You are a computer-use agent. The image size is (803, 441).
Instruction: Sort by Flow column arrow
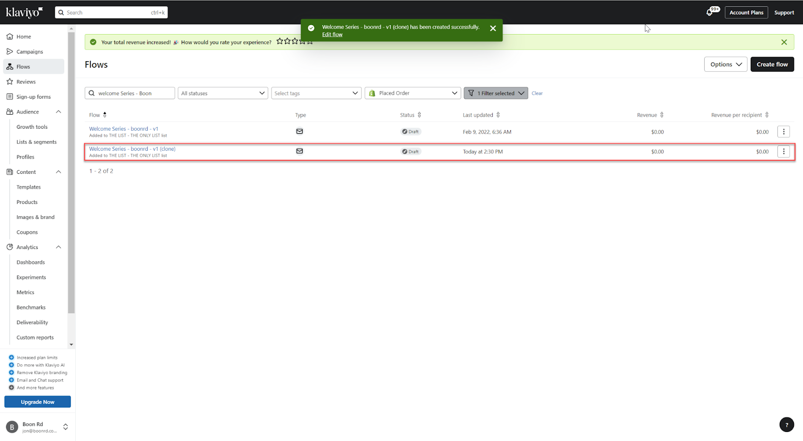pos(105,115)
